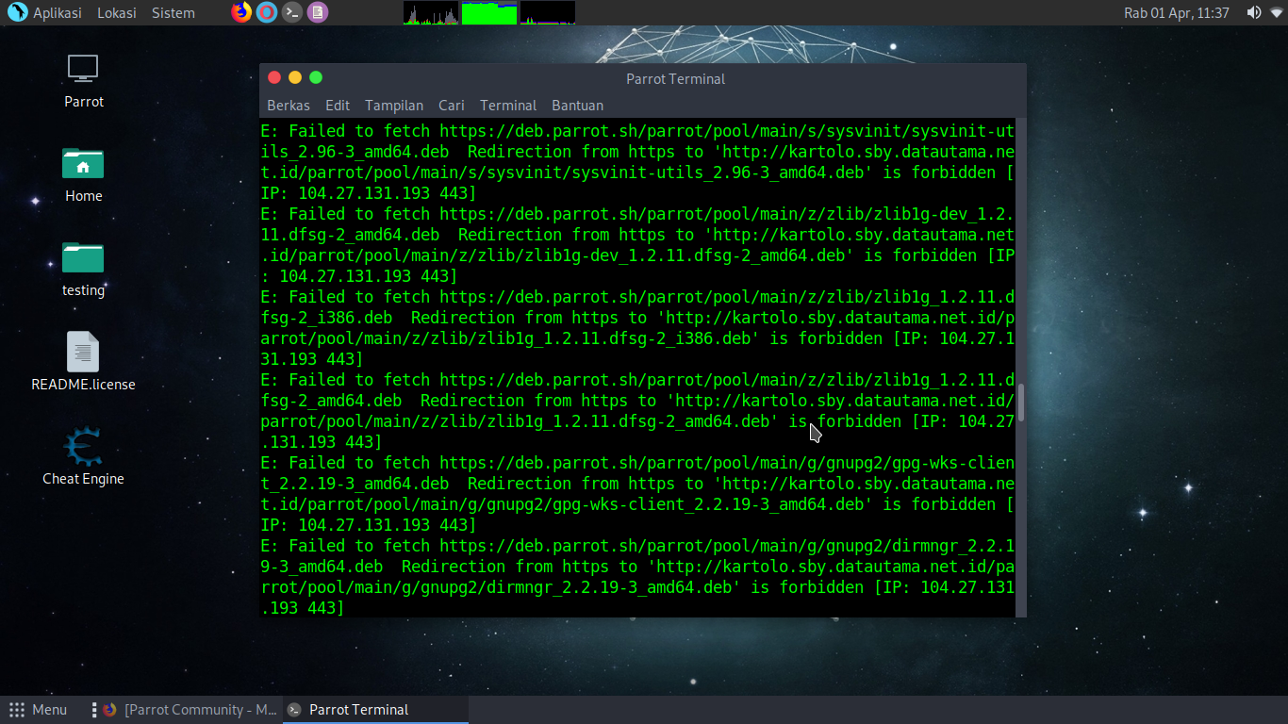Click the zlib1g_1.2.11.dfsg-2_i386.deb forbidden URL text
Image resolution: width=1288 pixels, height=724 pixels.
pyautogui.click(x=637, y=328)
